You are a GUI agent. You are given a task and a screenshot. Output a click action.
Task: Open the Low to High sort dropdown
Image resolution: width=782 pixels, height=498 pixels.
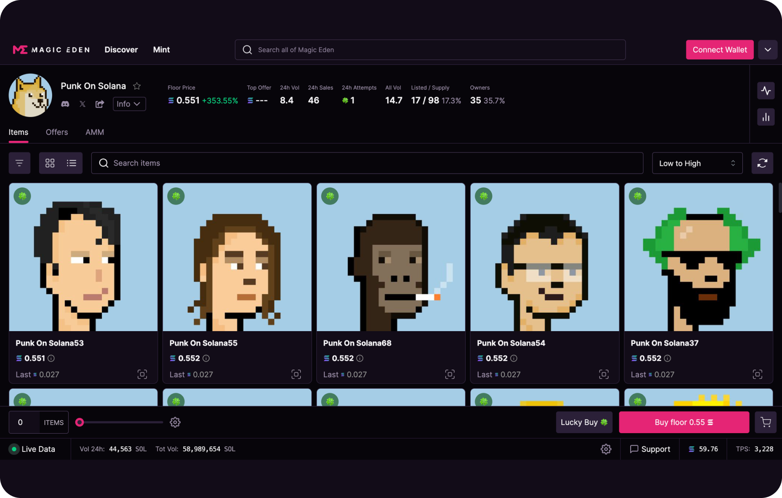(697, 163)
